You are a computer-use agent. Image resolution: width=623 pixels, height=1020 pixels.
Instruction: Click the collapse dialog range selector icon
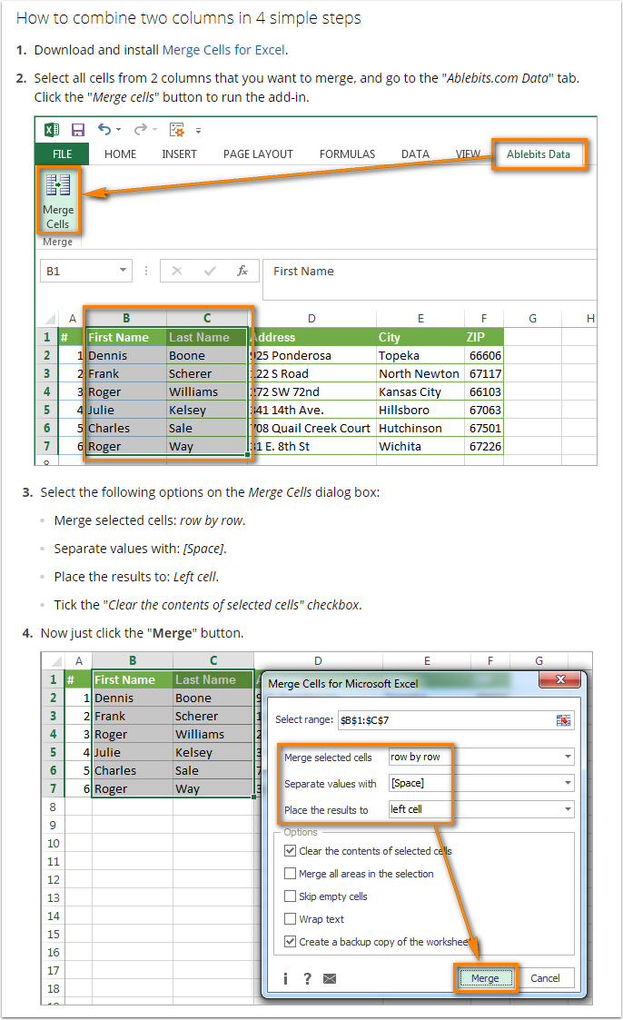[563, 720]
